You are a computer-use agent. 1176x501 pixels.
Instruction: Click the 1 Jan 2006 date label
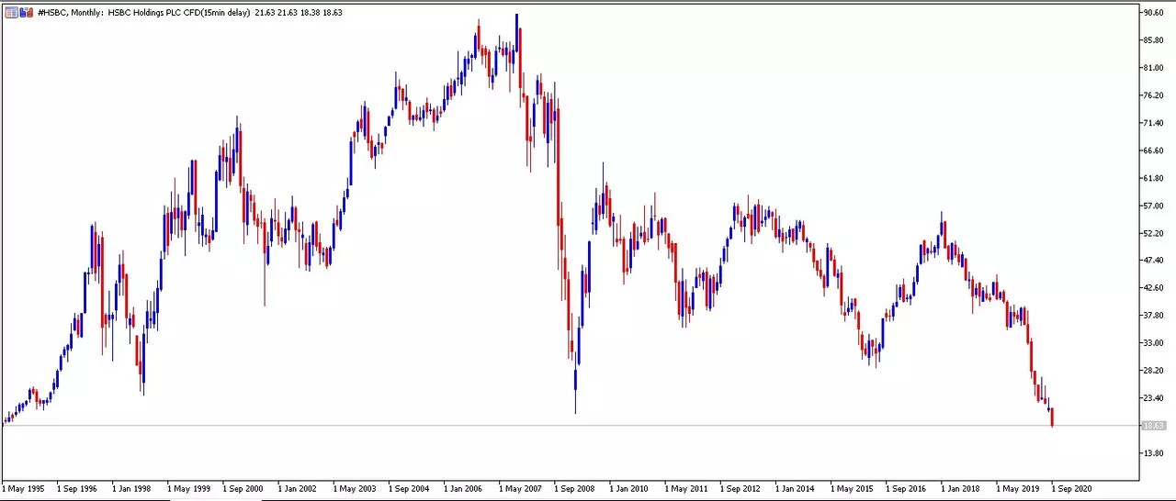pyautogui.click(x=465, y=489)
